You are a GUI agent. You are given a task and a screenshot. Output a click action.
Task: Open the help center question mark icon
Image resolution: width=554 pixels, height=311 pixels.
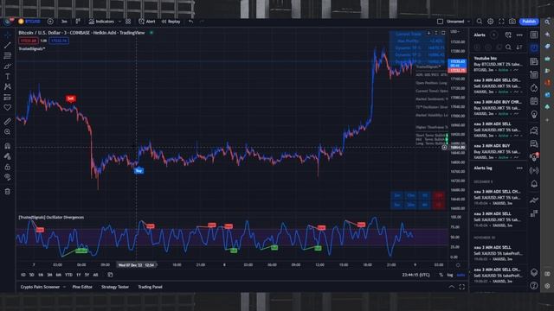click(534, 285)
